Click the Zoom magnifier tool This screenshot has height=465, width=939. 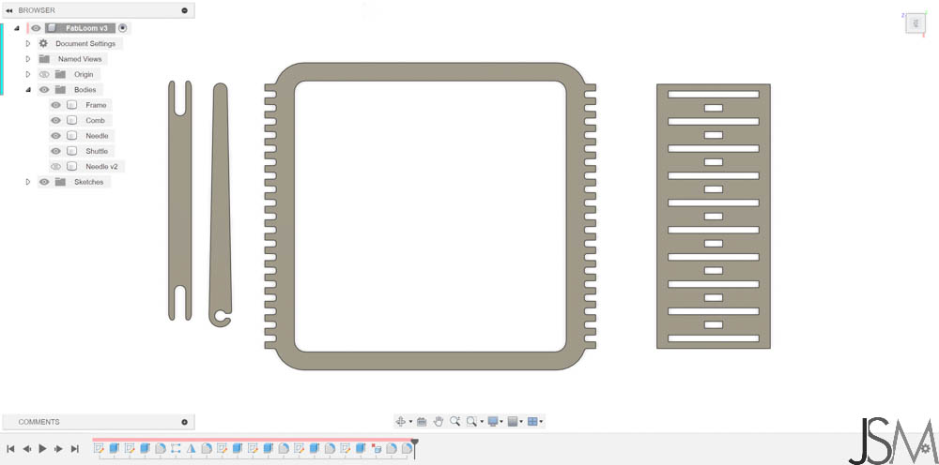[x=454, y=421]
